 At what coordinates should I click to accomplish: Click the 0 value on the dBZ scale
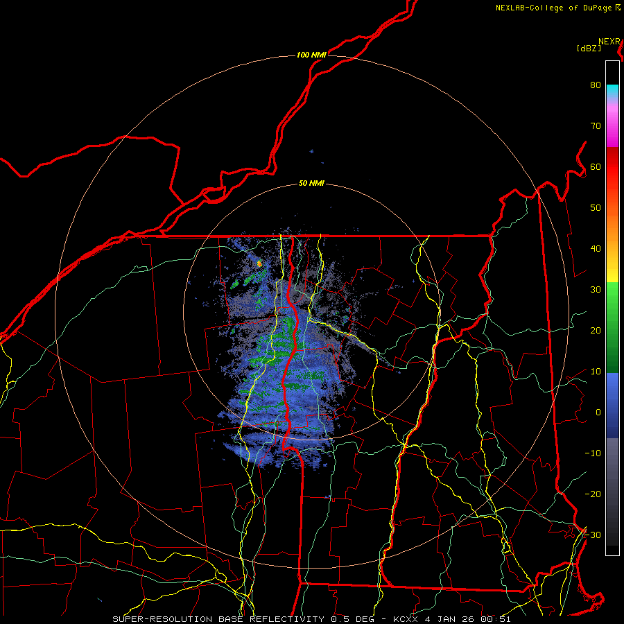point(598,413)
